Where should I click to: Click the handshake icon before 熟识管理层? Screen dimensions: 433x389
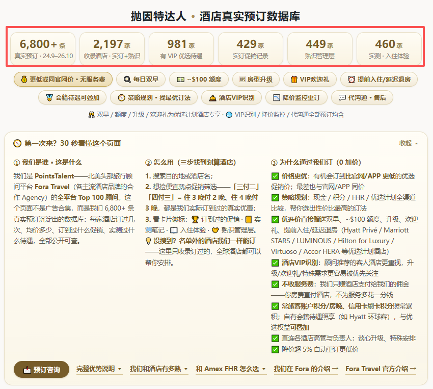(215, 230)
